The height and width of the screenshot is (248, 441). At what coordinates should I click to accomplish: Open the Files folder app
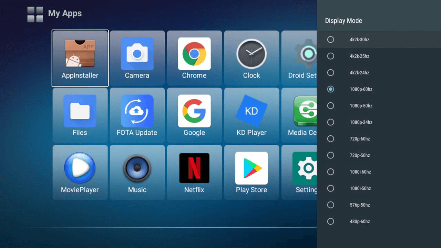80,115
